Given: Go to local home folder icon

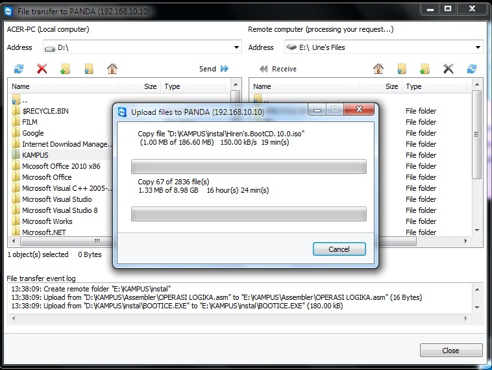Looking at the screenshot, I should click(112, 69).
